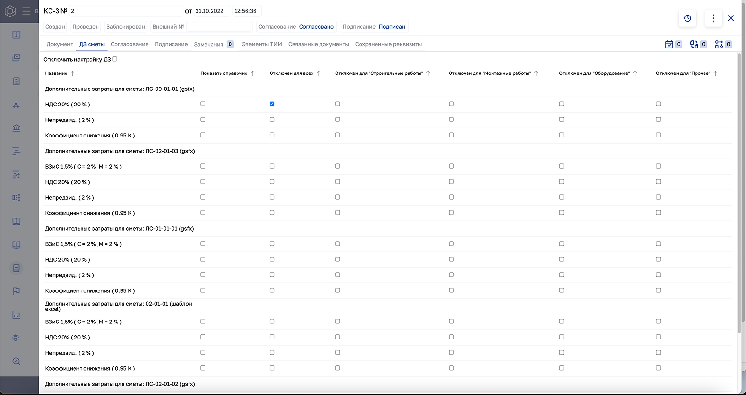Viewport: 746px width, 395px height.
Task: Open the stacked cube icon in sidebar
Action: point(16,338)
